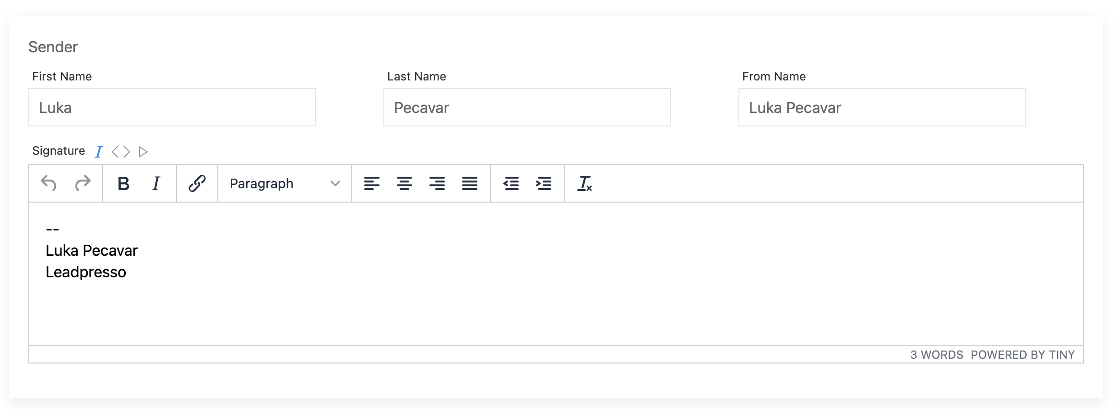Open the Powered by Tiny link
Viewport: 1116px width, 409px height.
click(1023, 355)
